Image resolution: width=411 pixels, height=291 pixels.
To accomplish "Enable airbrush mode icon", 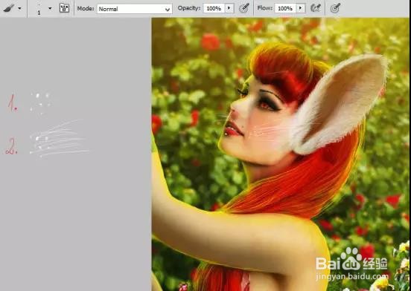I will (x=316, y=8).
